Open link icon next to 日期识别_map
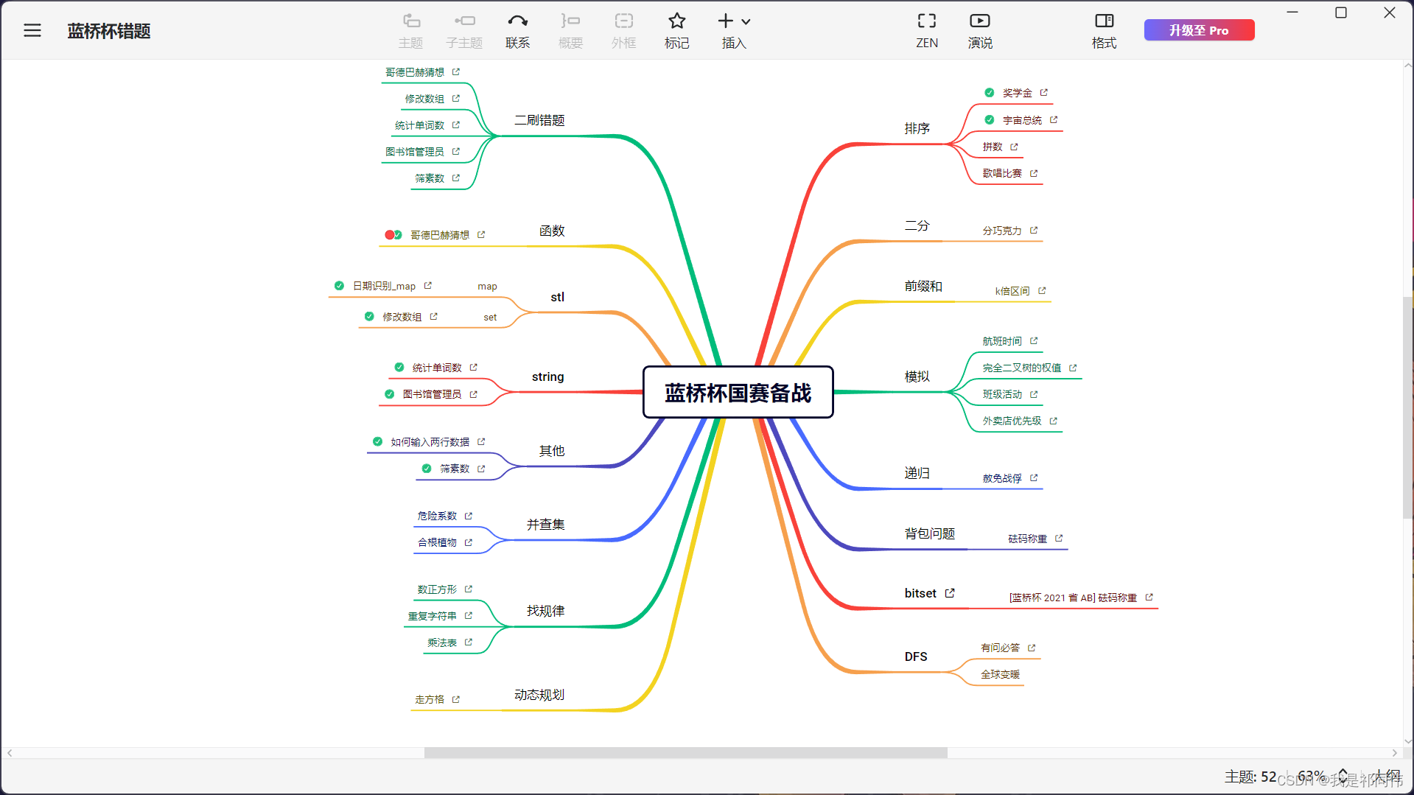1414x795 pixels. pyautogui.click(x=428, y=286)
